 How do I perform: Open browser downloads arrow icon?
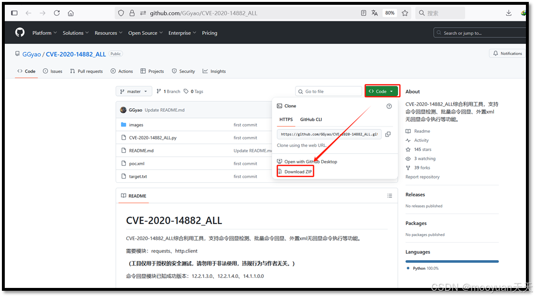tap(508, 13)
